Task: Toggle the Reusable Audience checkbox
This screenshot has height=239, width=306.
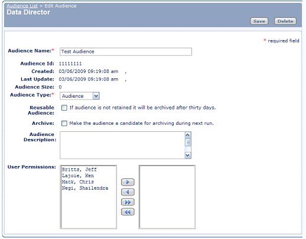Action: pos(64,108)
